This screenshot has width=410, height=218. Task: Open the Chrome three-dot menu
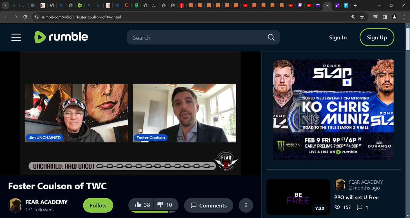pyautogui.click(x=404, y=17)
